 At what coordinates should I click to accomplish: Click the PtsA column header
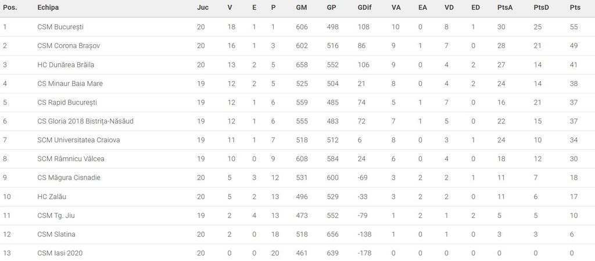[504, 8]
